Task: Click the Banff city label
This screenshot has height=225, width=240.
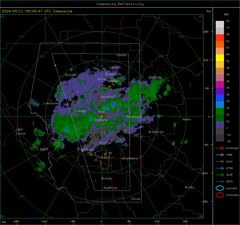Action: [44, 149]
